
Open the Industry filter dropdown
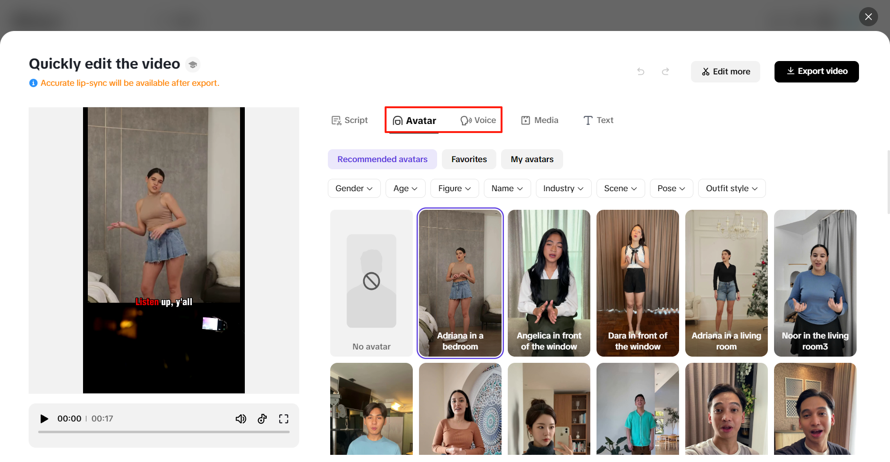tap(563, 188)
